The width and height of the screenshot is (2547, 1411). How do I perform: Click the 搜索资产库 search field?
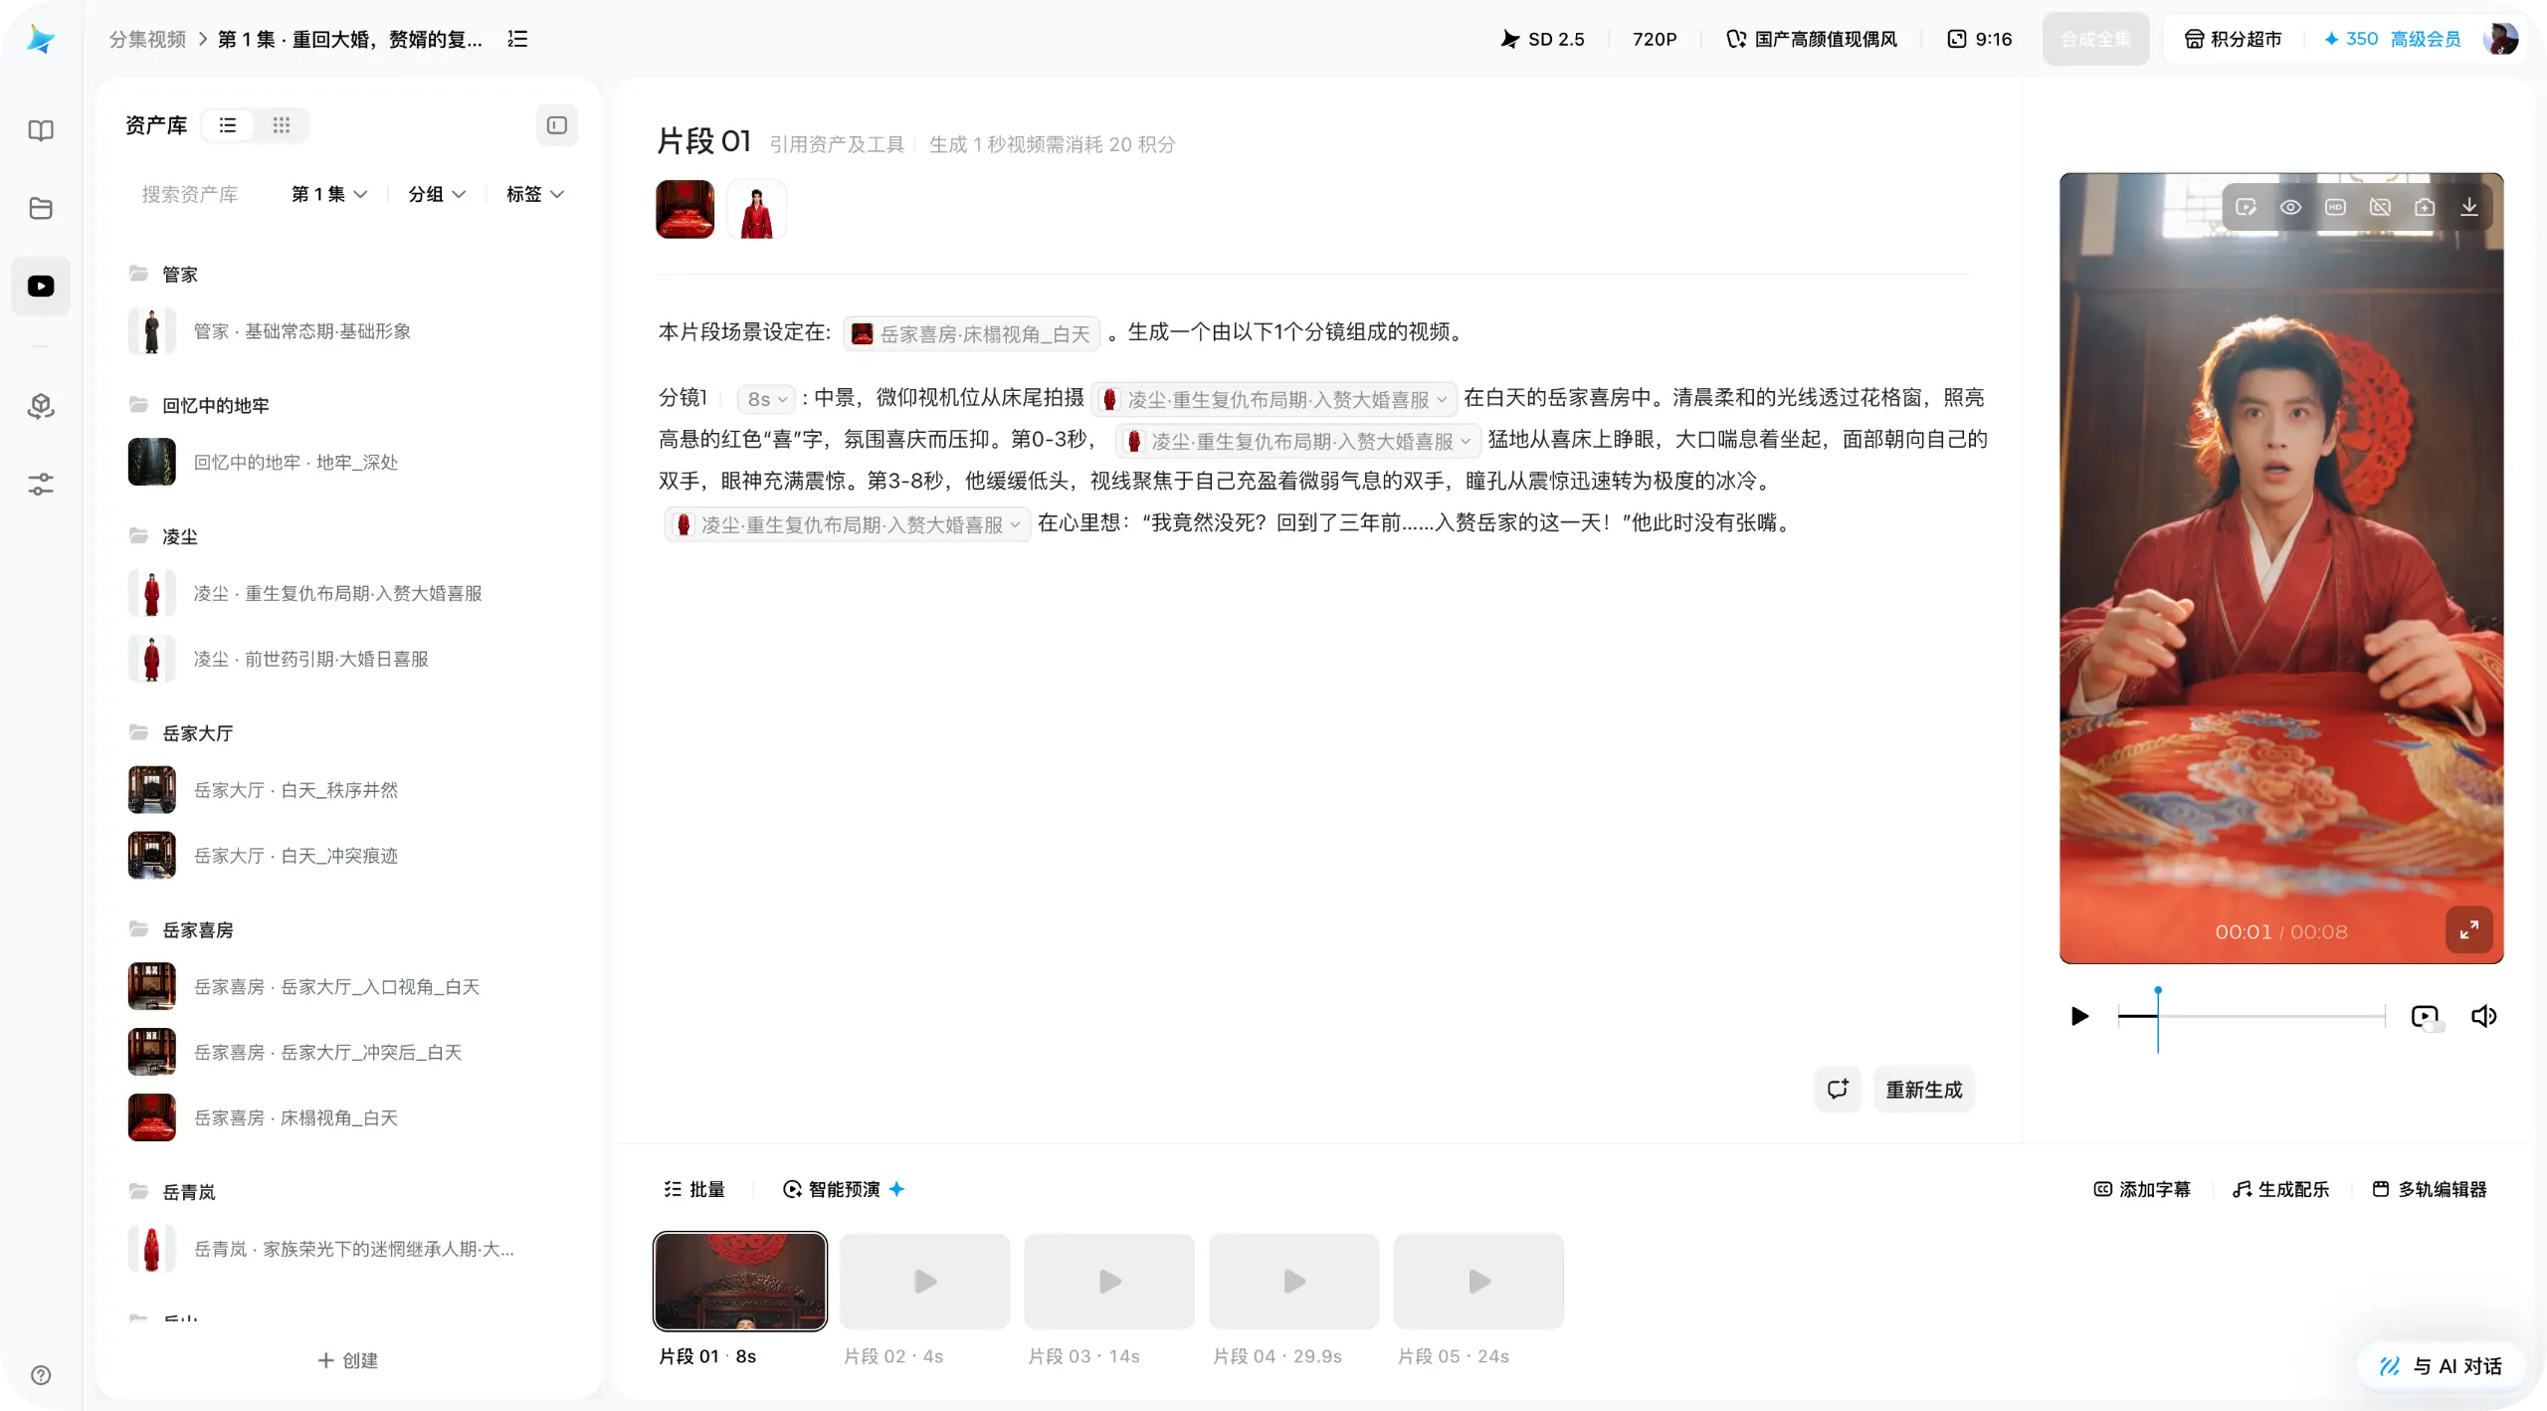pos(190,194)
